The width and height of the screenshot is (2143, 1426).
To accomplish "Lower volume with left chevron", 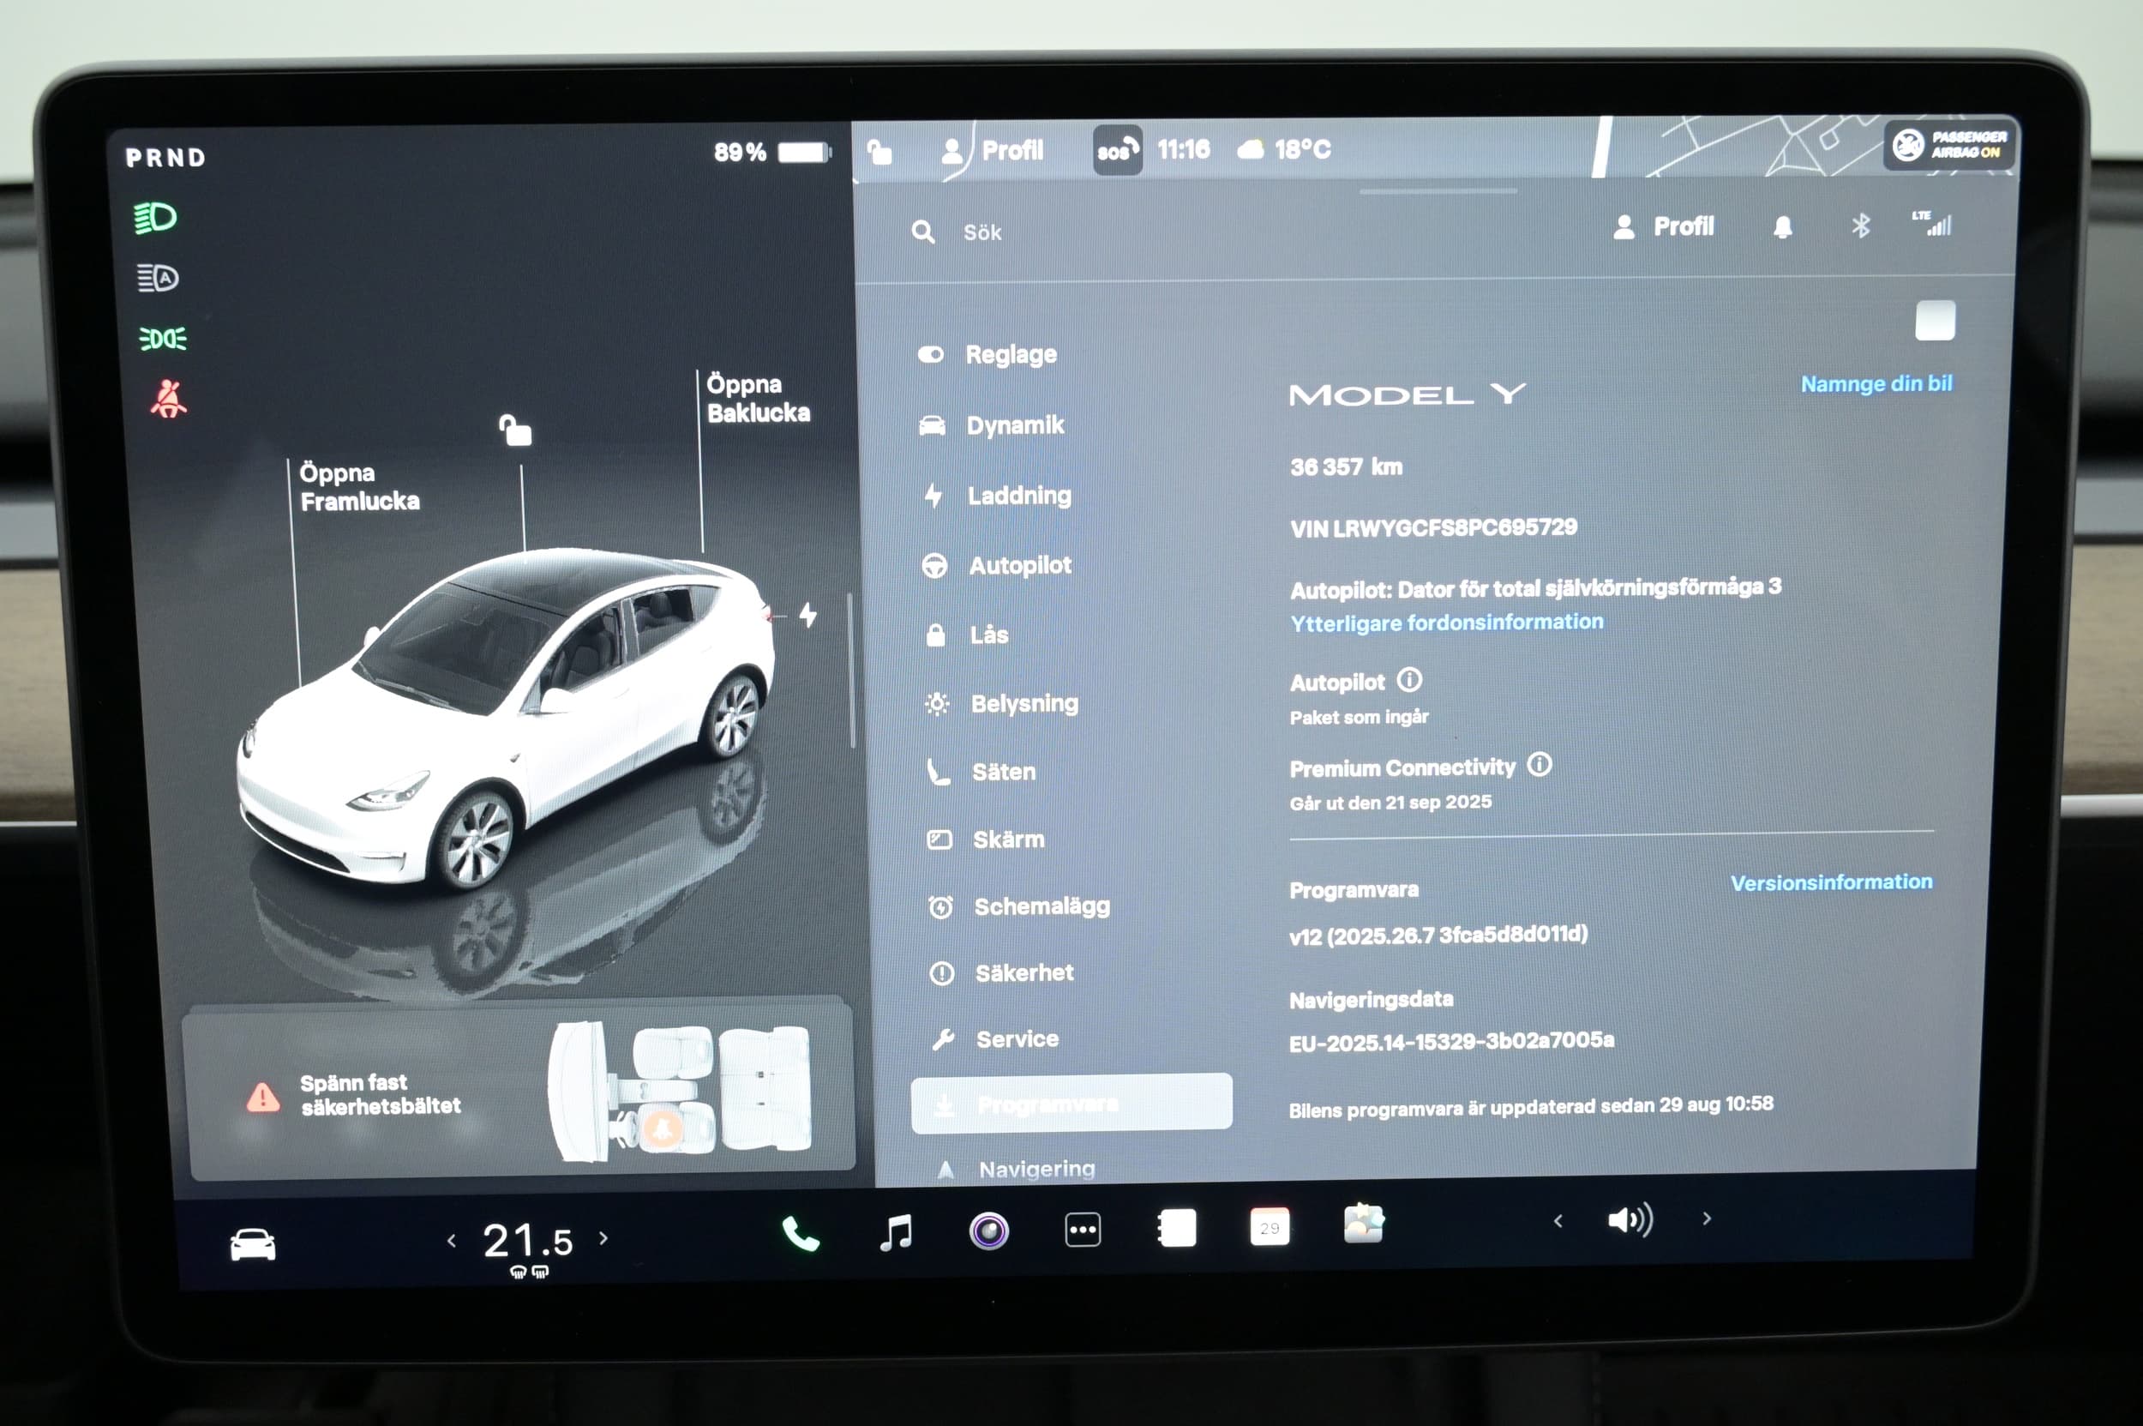I will [x=1558, y=1220].
